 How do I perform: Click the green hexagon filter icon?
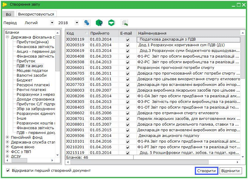click(111, 23)
